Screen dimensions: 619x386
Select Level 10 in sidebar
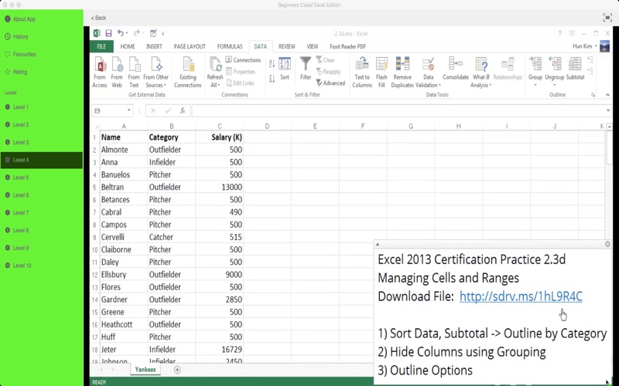22,266
